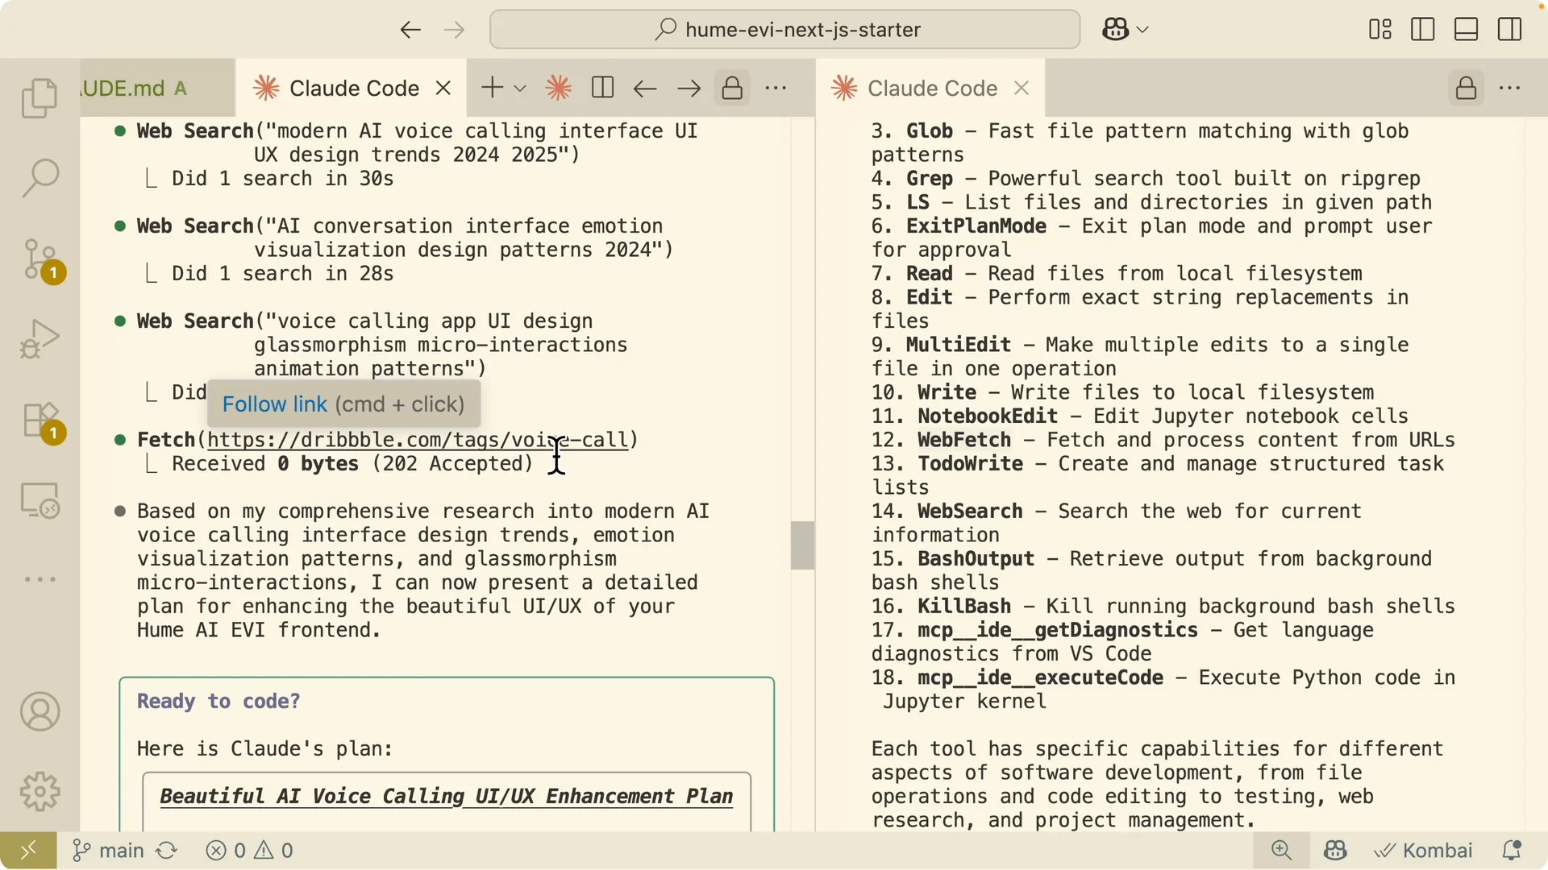Click the command center search field
This screenshot has width=1548, height=870.
point(784,30)
